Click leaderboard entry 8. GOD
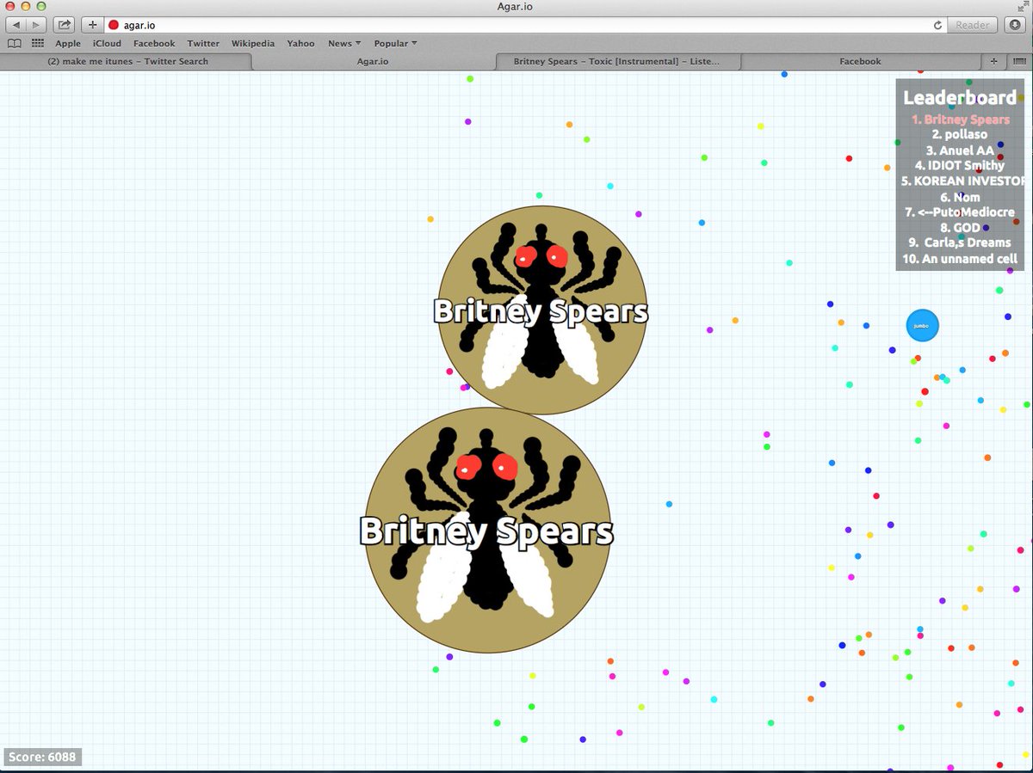Screen dimensions: 1033x773 click(x=960, y=227)
